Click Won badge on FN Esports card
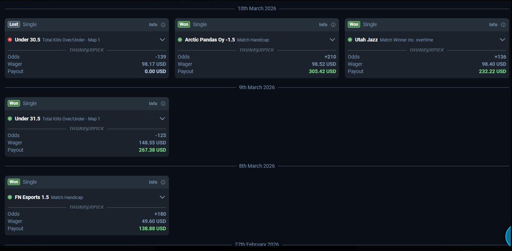Screen dimensions: 512x251 14,182
